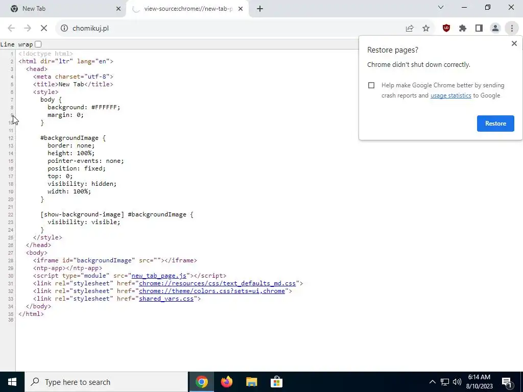This screenshot has width=523, height=392.
Task: Click the '<!doctype html>' line
Action: pyautogui.click(x=45, y=54)
